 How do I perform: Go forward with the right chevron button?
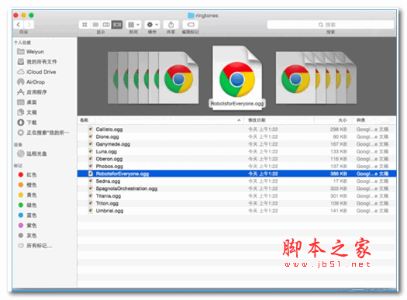click(x=29, y=25)
